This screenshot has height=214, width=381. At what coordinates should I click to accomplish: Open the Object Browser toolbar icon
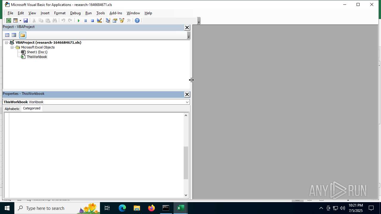click(121, 21)
